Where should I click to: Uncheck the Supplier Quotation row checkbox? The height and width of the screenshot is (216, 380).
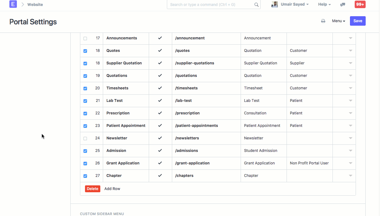[x=85, y=63]
